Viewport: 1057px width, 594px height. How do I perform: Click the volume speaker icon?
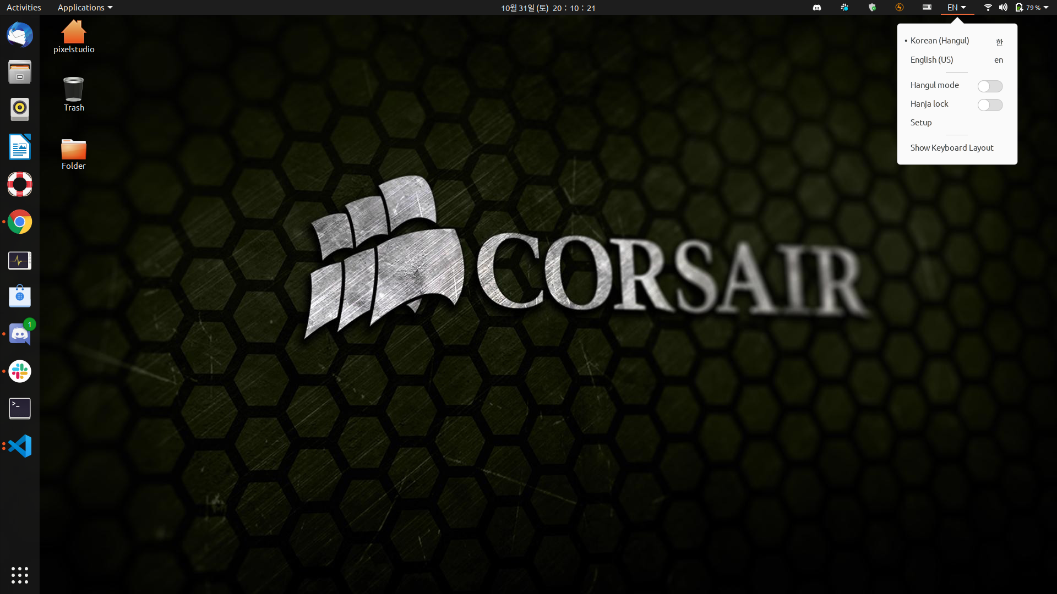(1003, 8)
